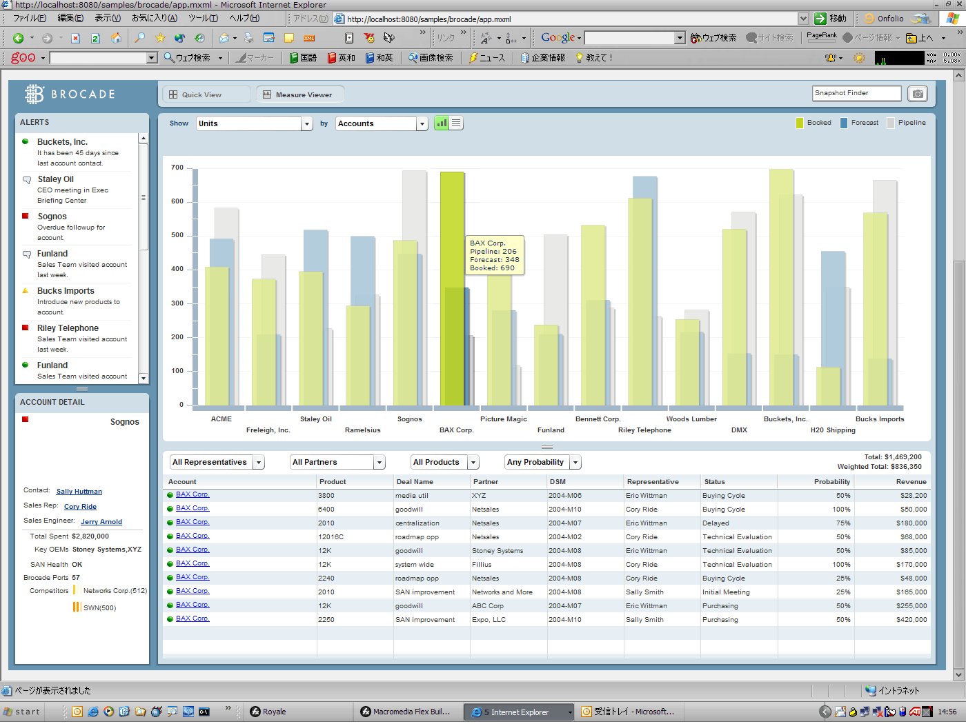Viewport: 966px width, 724px height.
Task: Click the 国語 dictionary button
Action: [303, 58]
